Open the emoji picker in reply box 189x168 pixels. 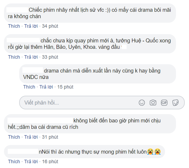(142, 103)
